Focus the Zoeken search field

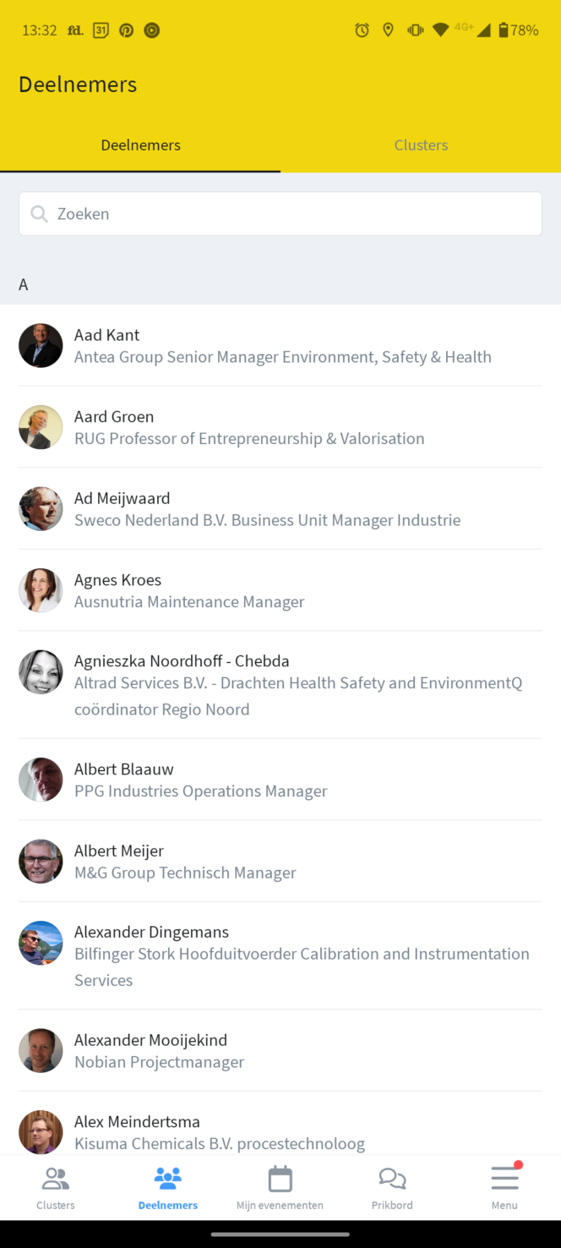(x=287, y=214)
